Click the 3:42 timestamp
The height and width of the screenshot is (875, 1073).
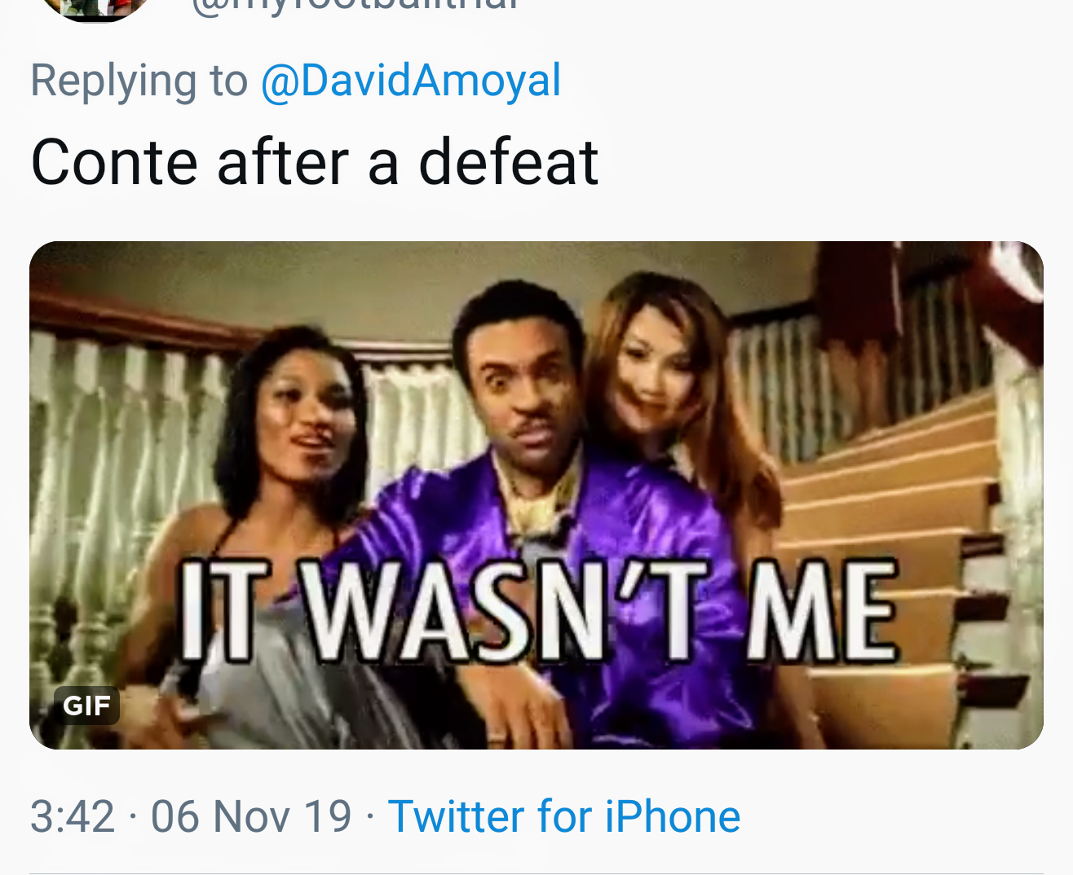click(72, 816)
